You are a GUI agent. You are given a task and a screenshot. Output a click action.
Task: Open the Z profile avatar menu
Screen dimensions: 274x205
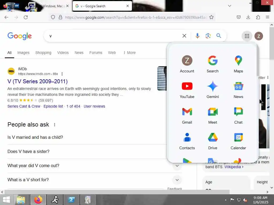(x=259, y=36)
